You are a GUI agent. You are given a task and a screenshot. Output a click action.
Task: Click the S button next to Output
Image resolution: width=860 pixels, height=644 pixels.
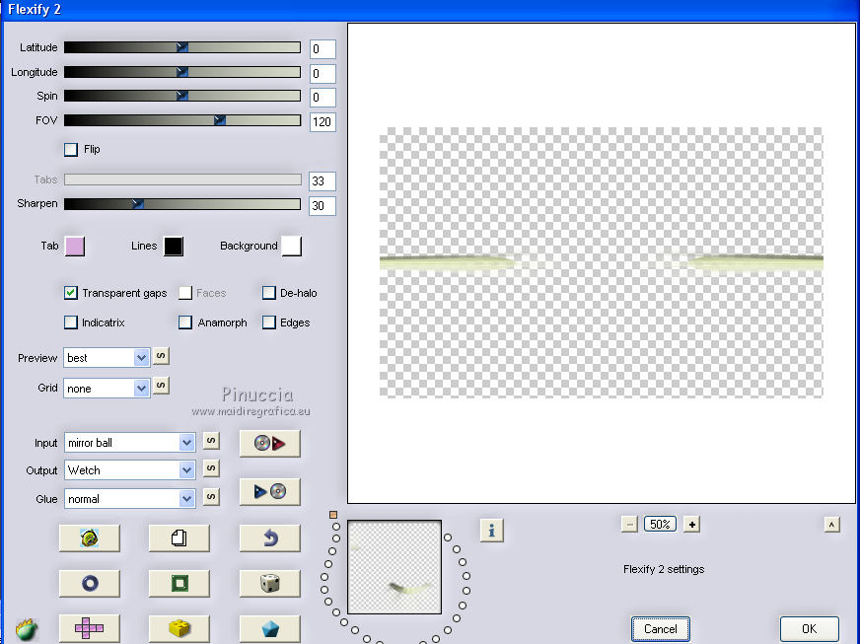click(211, 468)
